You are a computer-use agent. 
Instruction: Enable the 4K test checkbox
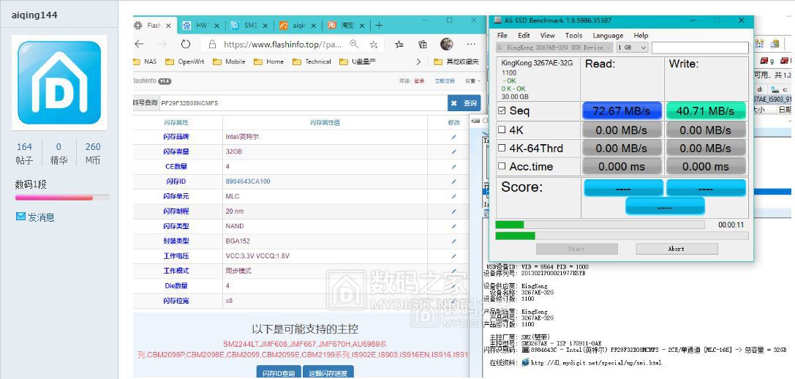[x=502, y=130]
